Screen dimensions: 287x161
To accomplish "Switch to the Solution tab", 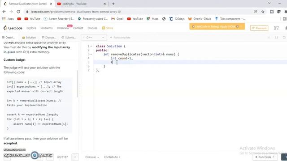I will click(29, 38).
